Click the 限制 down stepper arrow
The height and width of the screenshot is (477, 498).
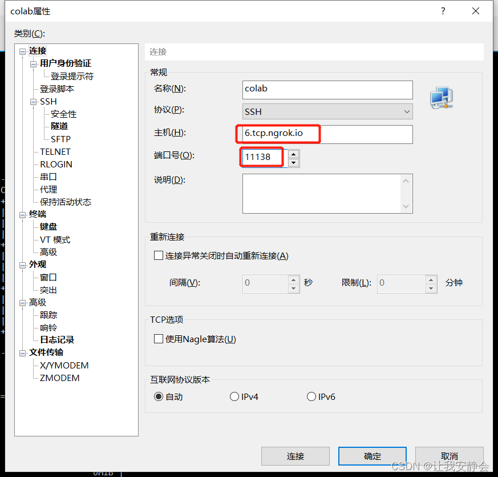point(431,288)
